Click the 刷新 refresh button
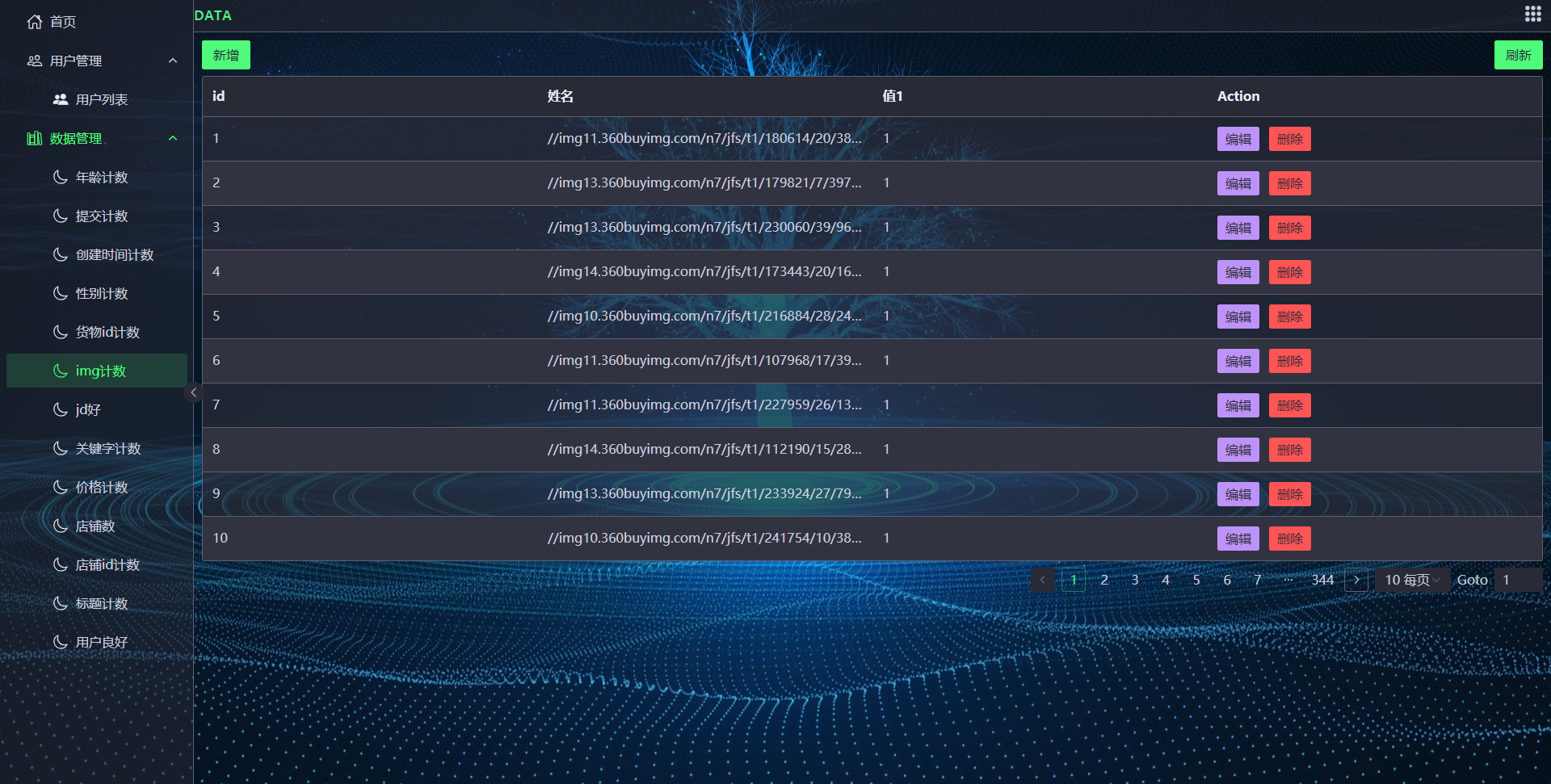This screenshot has height=784, width=1551. (1518, 54)
